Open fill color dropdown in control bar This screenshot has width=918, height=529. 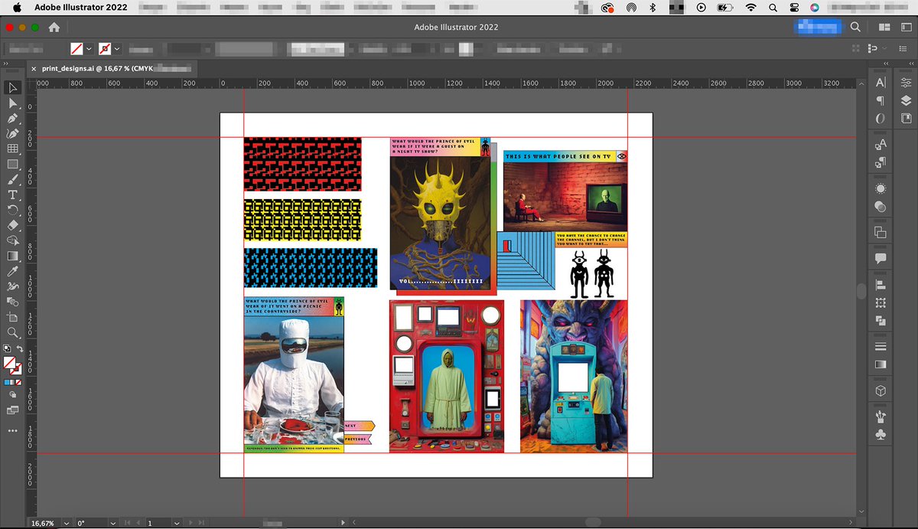point(89,48)
